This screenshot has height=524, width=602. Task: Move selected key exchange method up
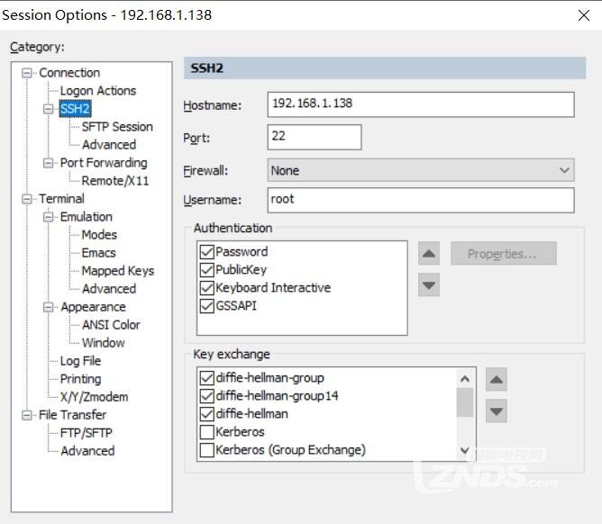coord(496,379)
